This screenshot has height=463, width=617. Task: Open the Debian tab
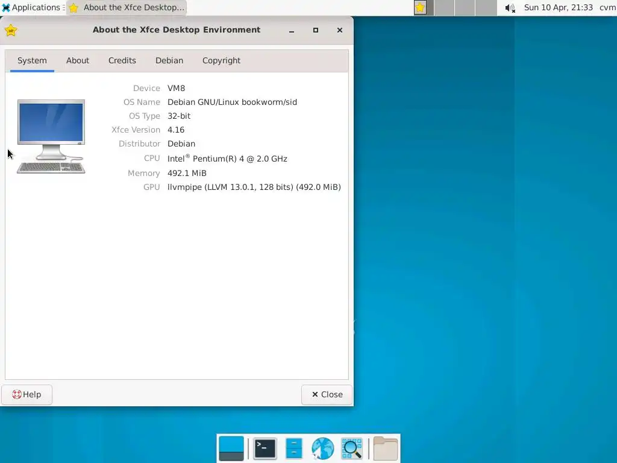(x=169, y=61)
